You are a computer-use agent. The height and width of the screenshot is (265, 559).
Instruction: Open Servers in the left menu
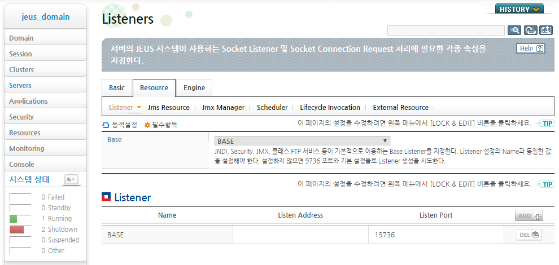45,86
